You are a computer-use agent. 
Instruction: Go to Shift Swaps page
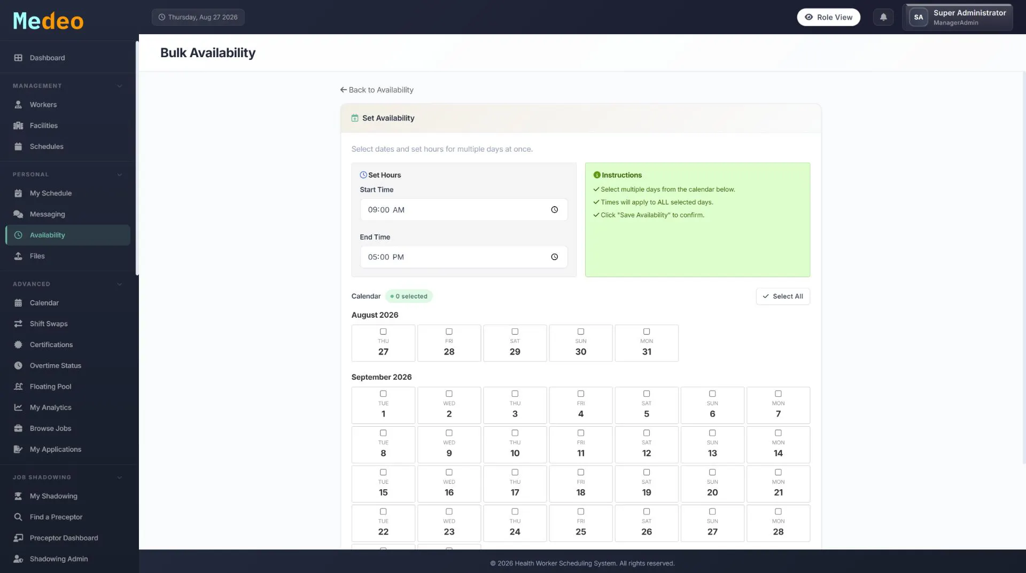[x=68, y=324]
